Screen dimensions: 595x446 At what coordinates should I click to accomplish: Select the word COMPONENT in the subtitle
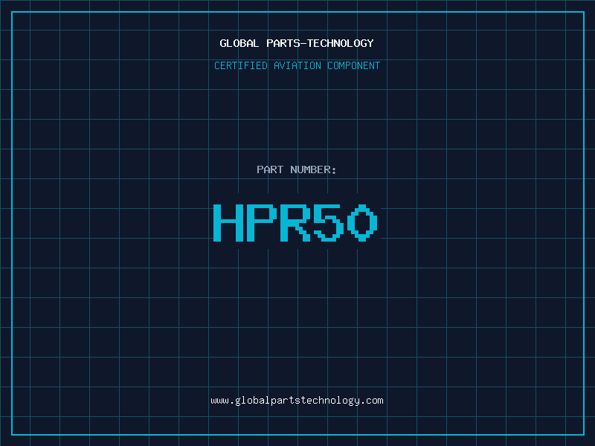[x=353, y=66]
